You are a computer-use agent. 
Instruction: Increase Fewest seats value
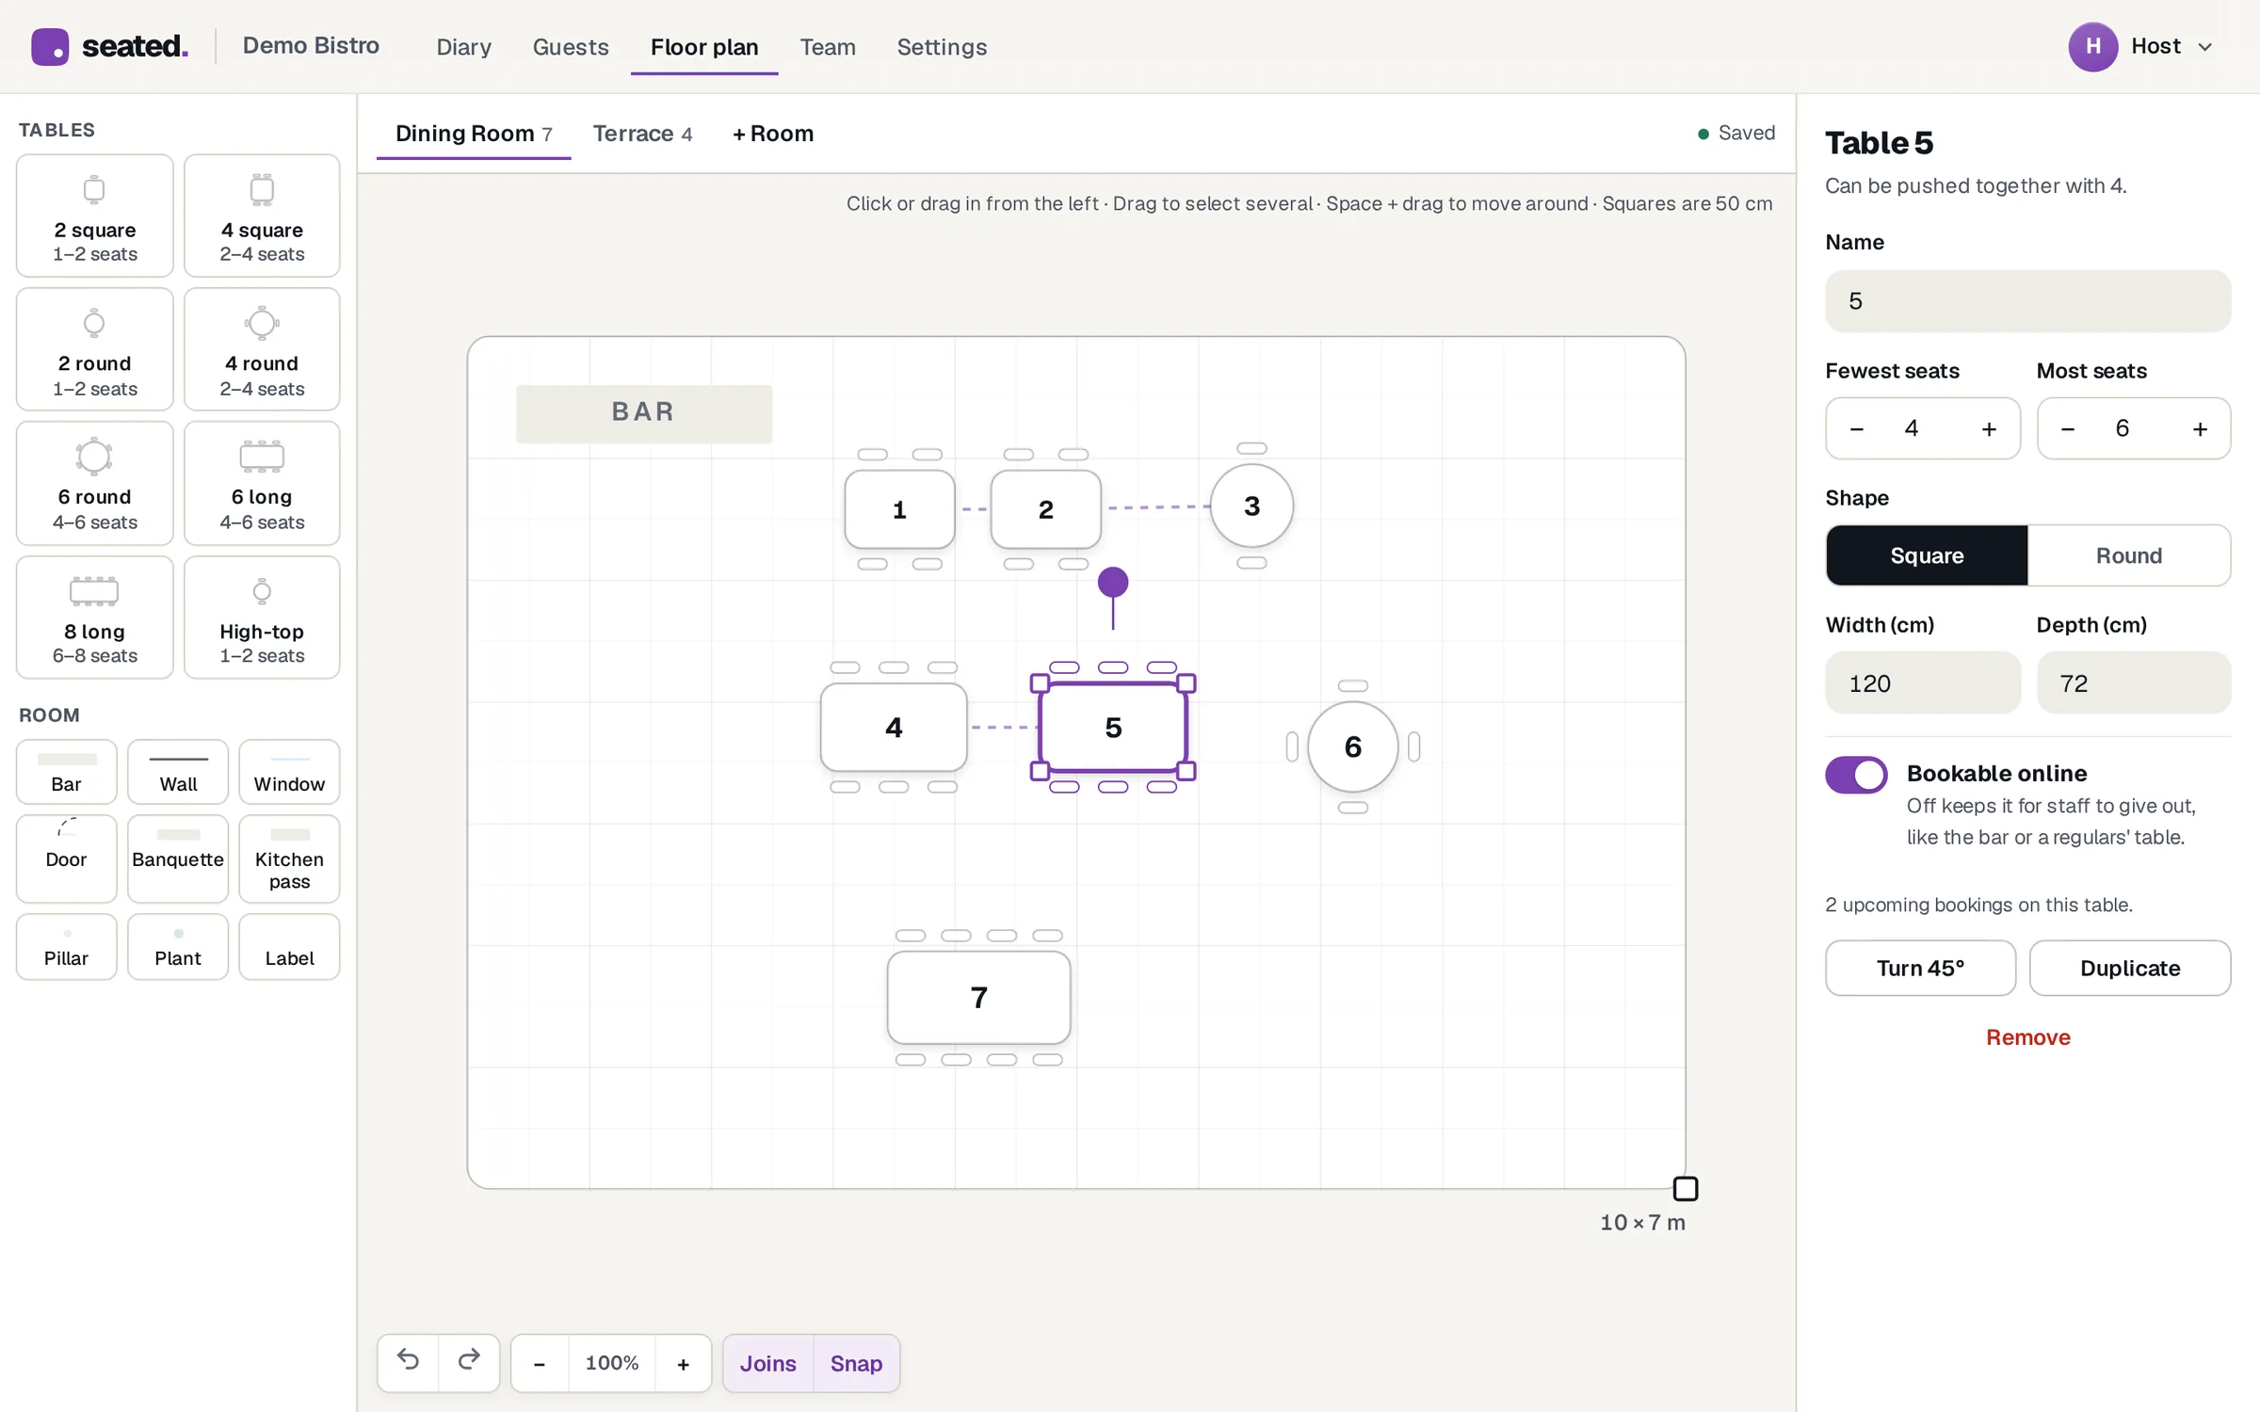(x=1989, y=429)
